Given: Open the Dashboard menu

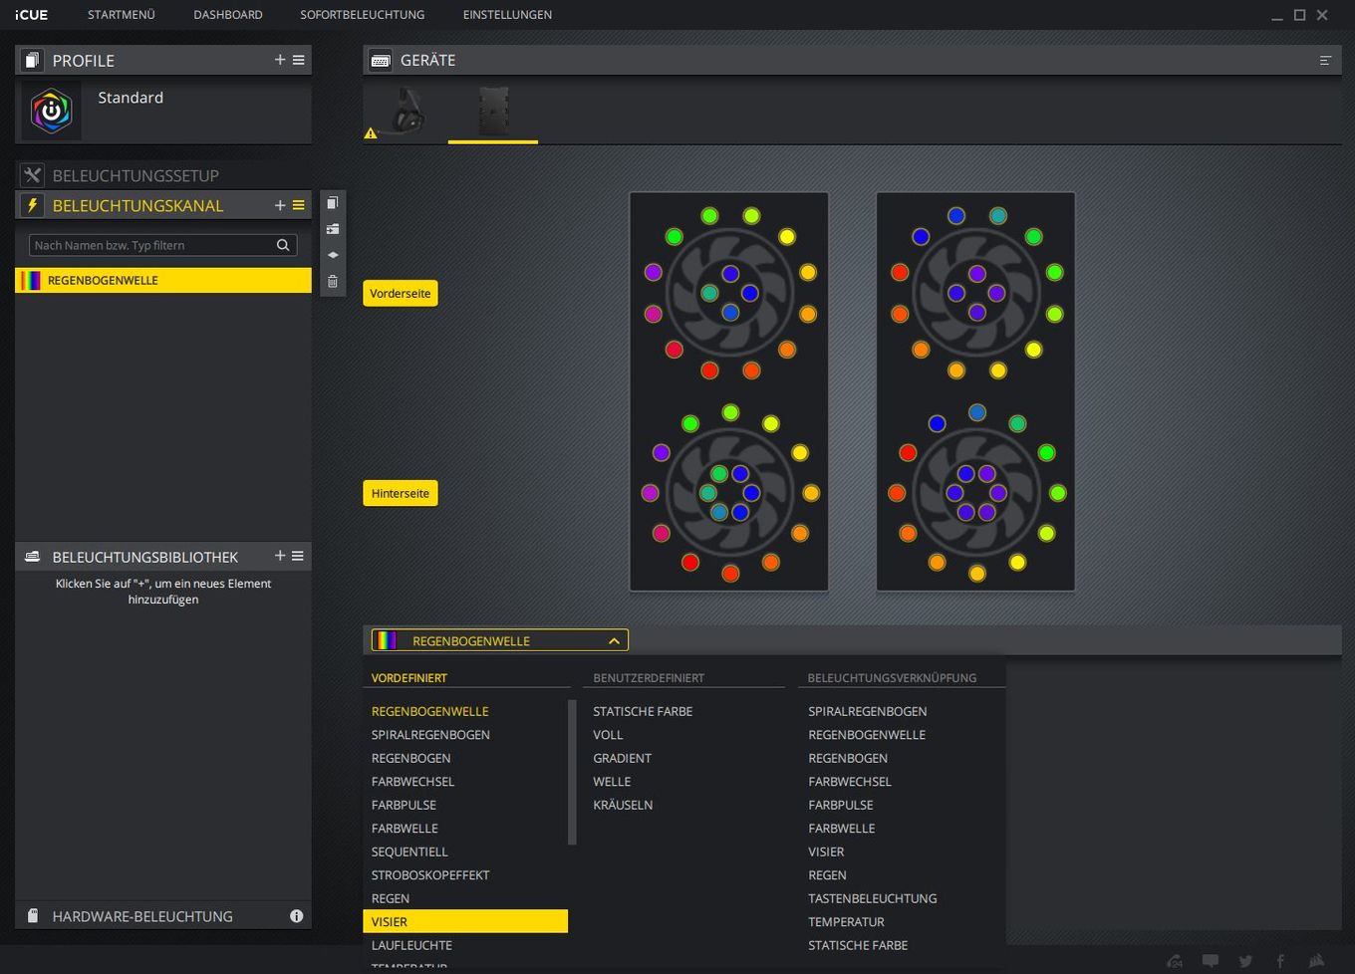Looking at the screenshot, I should (228, 15).
